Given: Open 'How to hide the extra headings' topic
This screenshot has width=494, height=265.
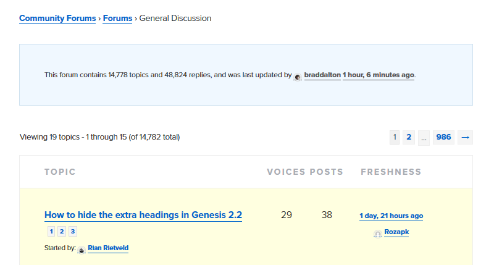Looking at the screenshot, I should [143, 215].
